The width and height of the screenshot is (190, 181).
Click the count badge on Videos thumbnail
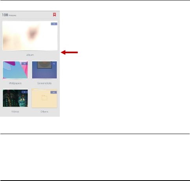pyautogui.click(x=24, y=92)
